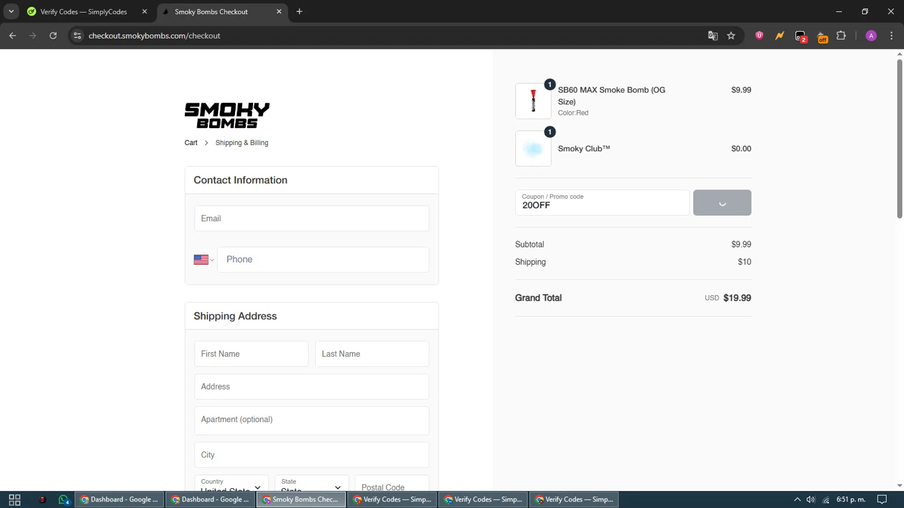
Task: Open the orange lightning extension icon
Action: (x=780, y=36)
